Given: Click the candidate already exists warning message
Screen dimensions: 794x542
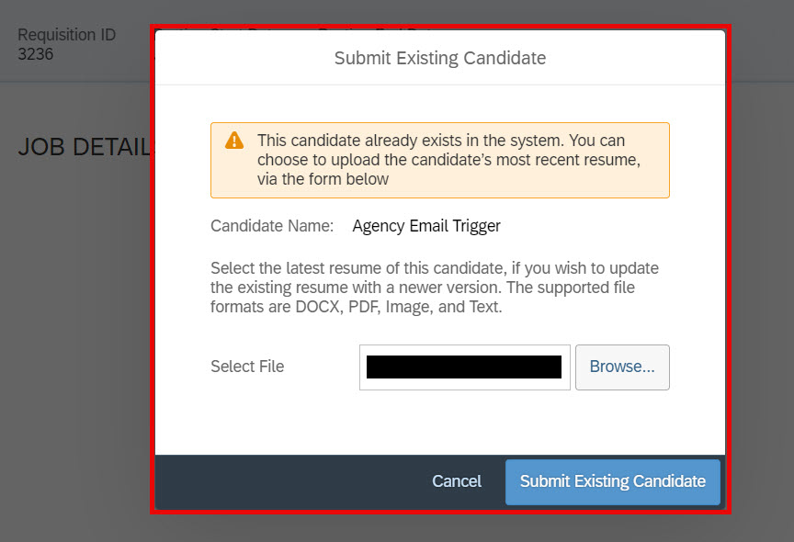Looking at the screenshot, I should [x=448, y=160].
